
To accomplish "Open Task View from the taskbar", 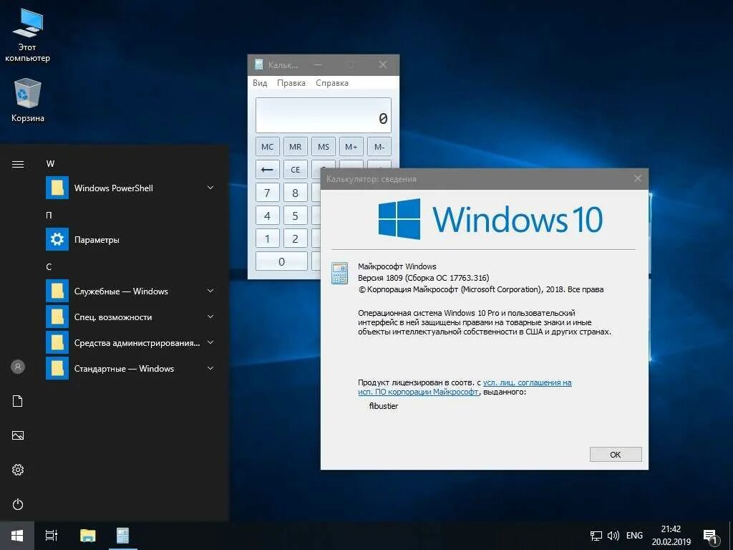I will tap(51, 535).
